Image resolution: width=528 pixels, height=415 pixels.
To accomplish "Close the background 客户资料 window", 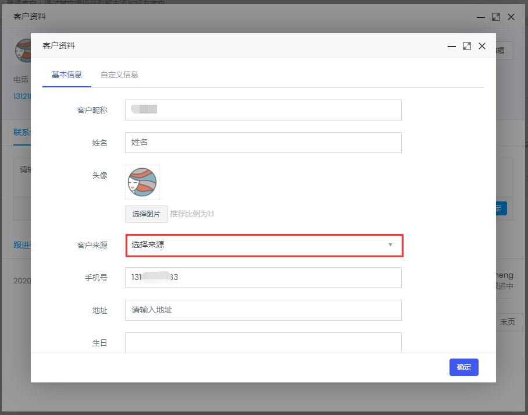I will pyautogui.click(x=511, y=17).
